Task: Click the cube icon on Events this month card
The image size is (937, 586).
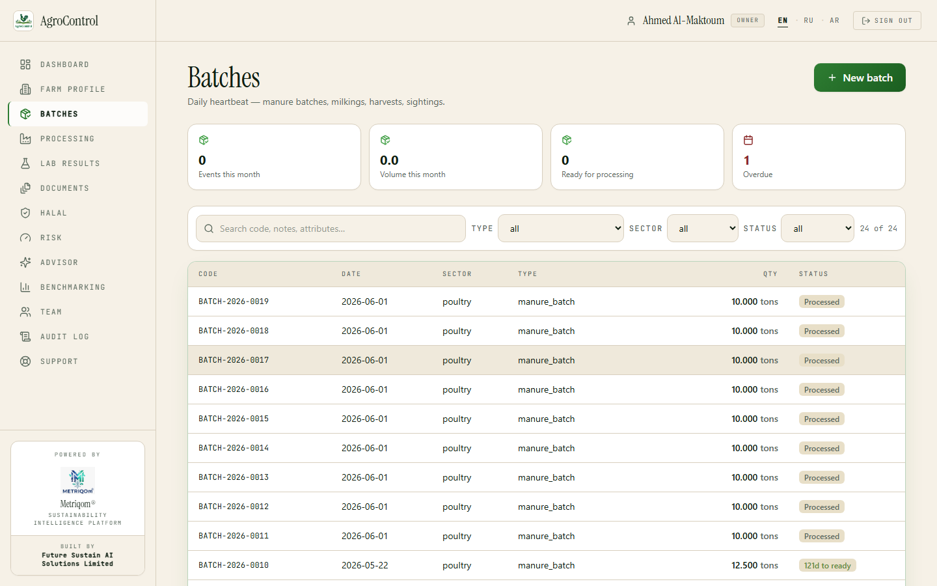Action: [x=204, y=140]
